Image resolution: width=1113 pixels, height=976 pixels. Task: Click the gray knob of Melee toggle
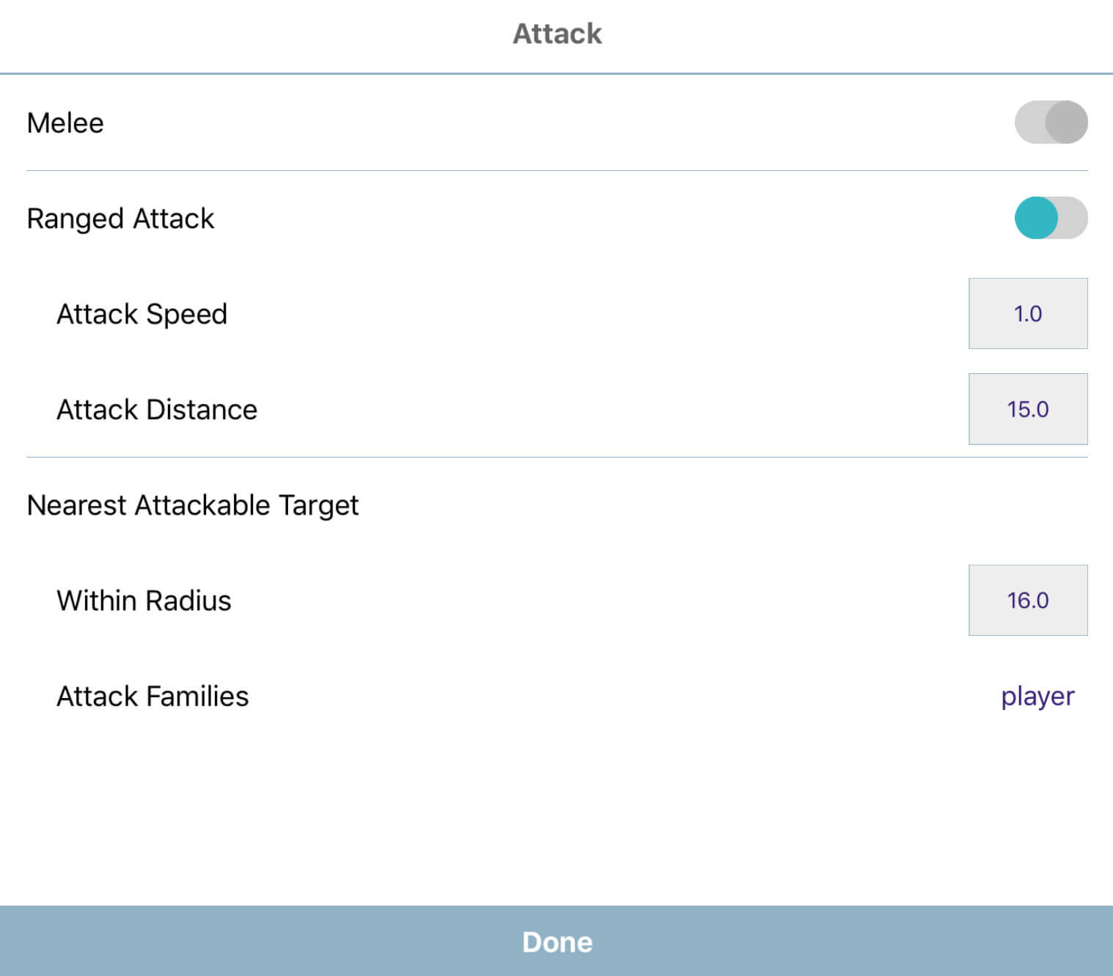click(x=1066, y=122)
